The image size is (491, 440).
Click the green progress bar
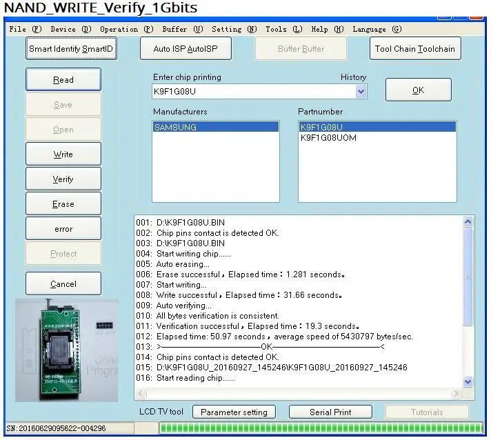(321, 428)
